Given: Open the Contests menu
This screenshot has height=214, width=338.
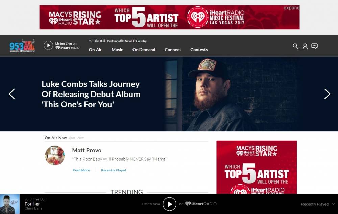Looking at the screenshot, I should [199, 50].
